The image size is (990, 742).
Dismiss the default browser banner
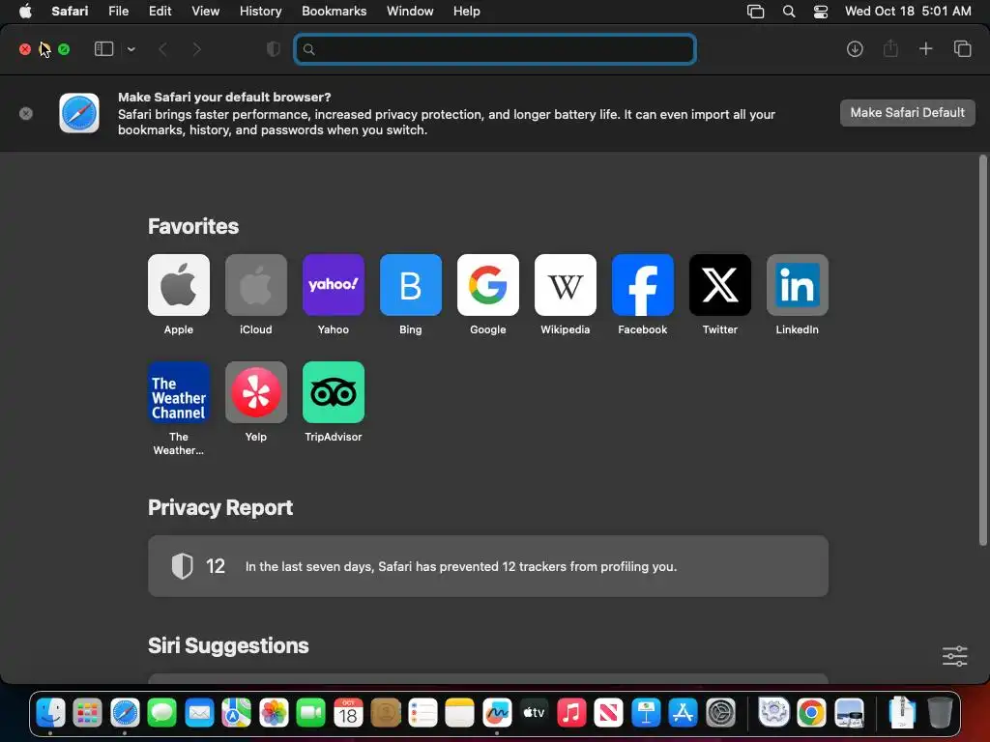tap(26, 114)
